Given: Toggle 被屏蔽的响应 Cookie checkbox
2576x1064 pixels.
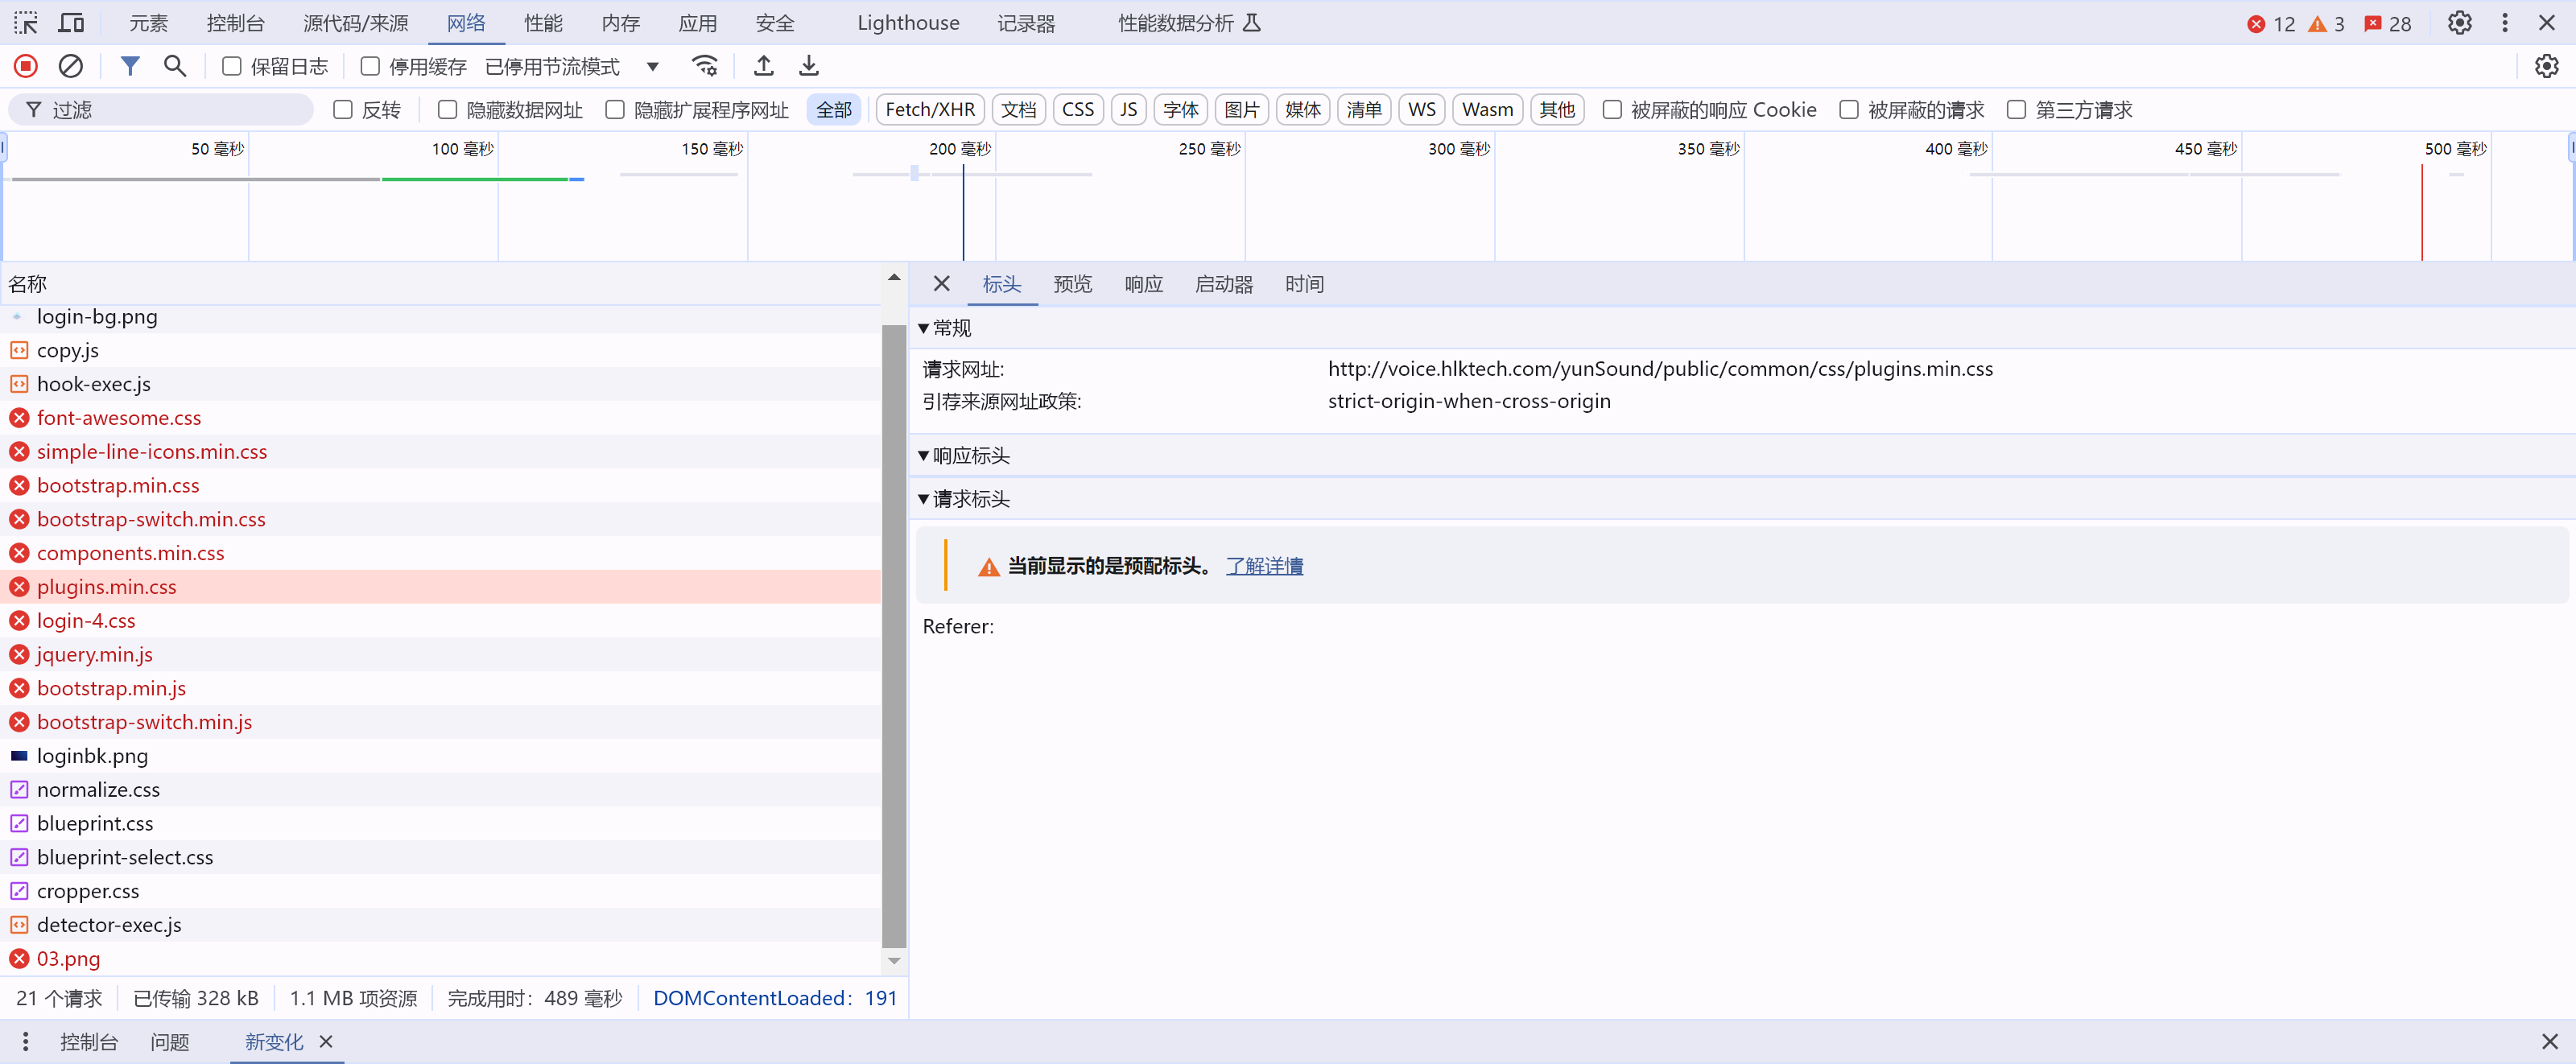Looking at the screenshot, I should (x=1612, y=110).
